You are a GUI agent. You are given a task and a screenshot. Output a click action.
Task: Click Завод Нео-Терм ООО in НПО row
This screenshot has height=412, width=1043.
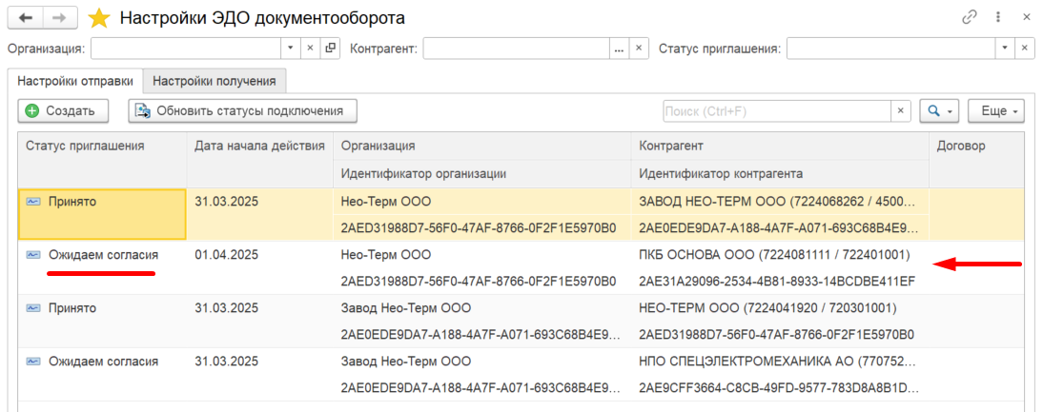[x=405, y=362]
